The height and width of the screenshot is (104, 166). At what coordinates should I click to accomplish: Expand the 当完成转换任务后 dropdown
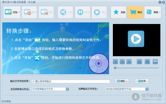67,89
